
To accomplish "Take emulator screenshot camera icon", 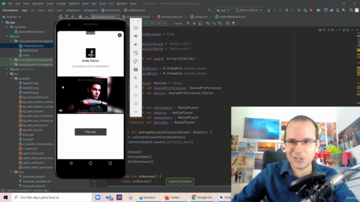I will [x=136, y=70].
